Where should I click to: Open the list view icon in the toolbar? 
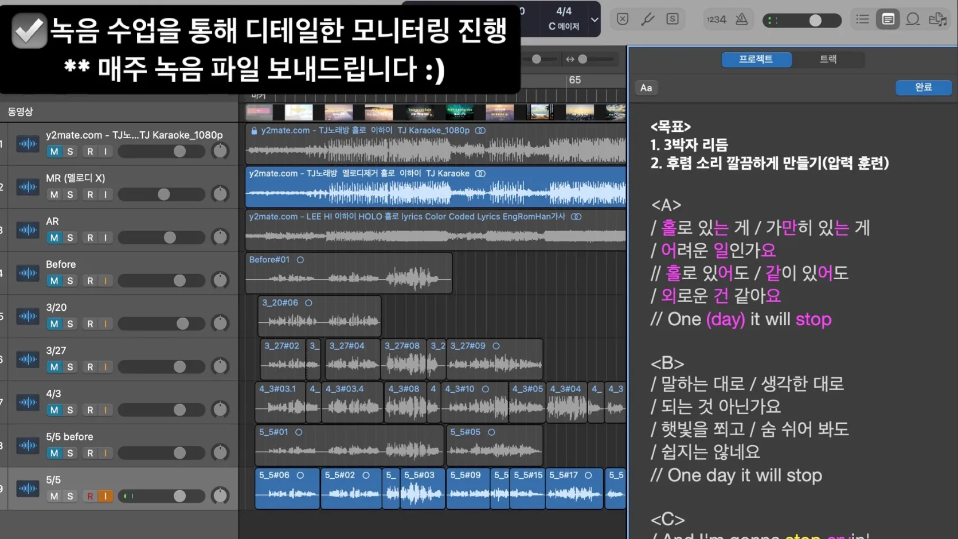click(862, 19)
